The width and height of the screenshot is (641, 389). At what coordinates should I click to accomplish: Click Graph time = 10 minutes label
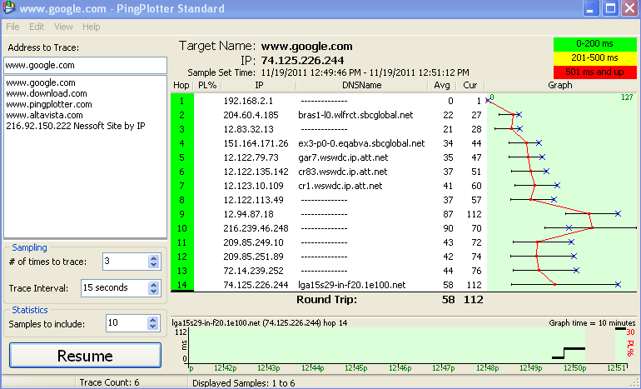592,322
